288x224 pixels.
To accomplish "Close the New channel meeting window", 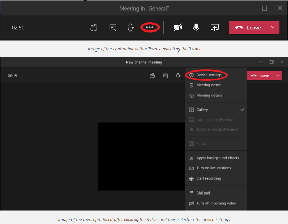I will [x=282, y=62].
